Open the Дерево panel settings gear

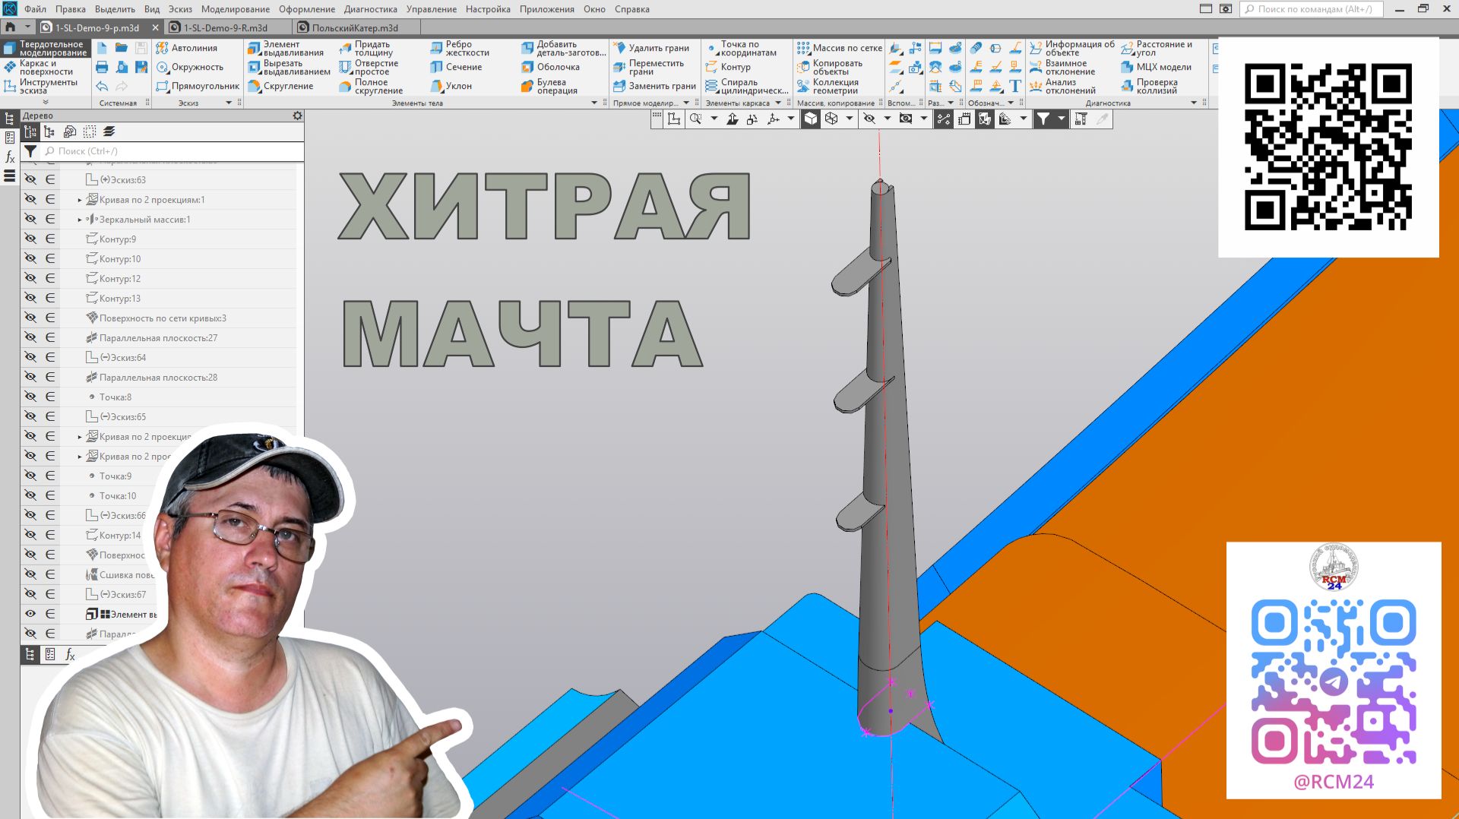pos(296,115)
